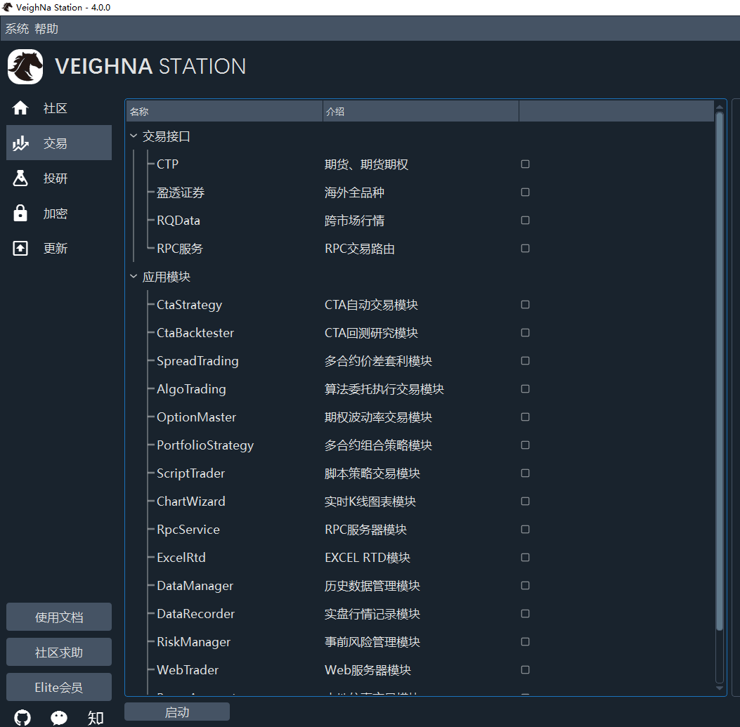740x727 pixels.
Task: Check the ScriptTrader checkbox
Action: click(525, 473)
